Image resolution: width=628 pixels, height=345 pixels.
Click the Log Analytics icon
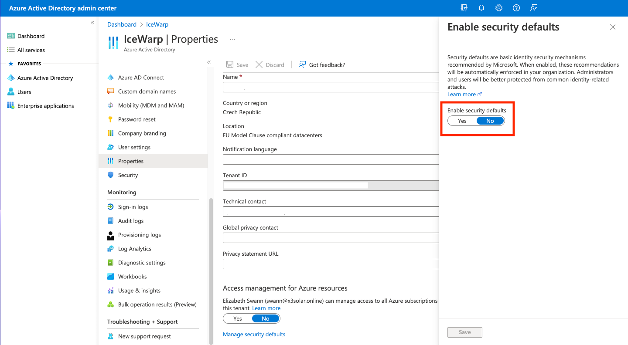pyautogui.click(x=111, y=249)
